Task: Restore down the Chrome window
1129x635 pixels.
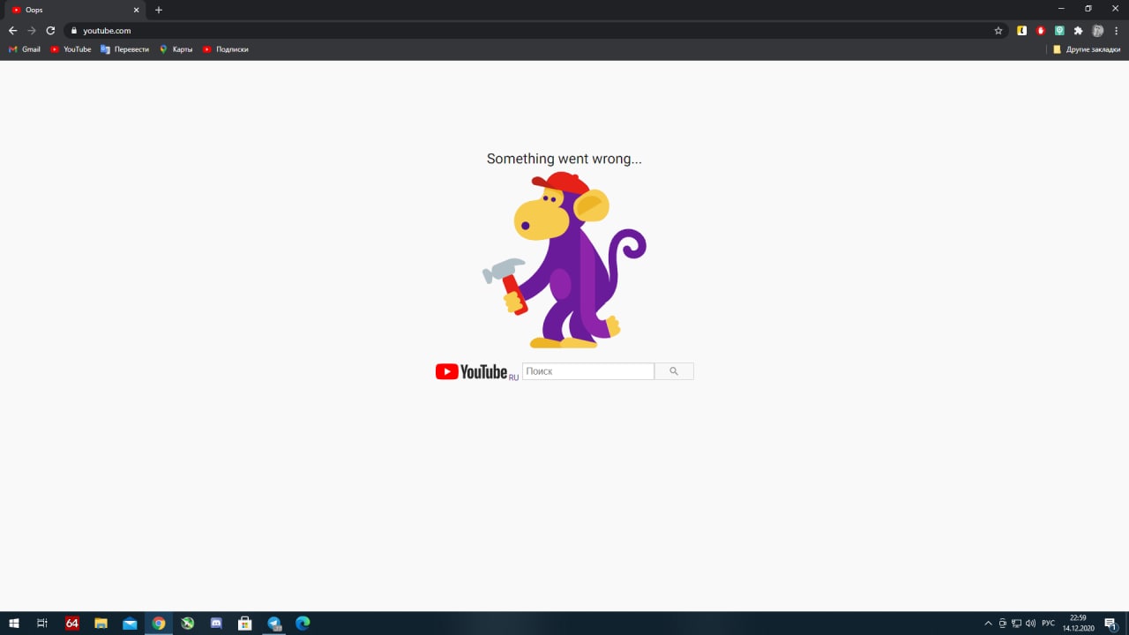Action: [1088, 9]
